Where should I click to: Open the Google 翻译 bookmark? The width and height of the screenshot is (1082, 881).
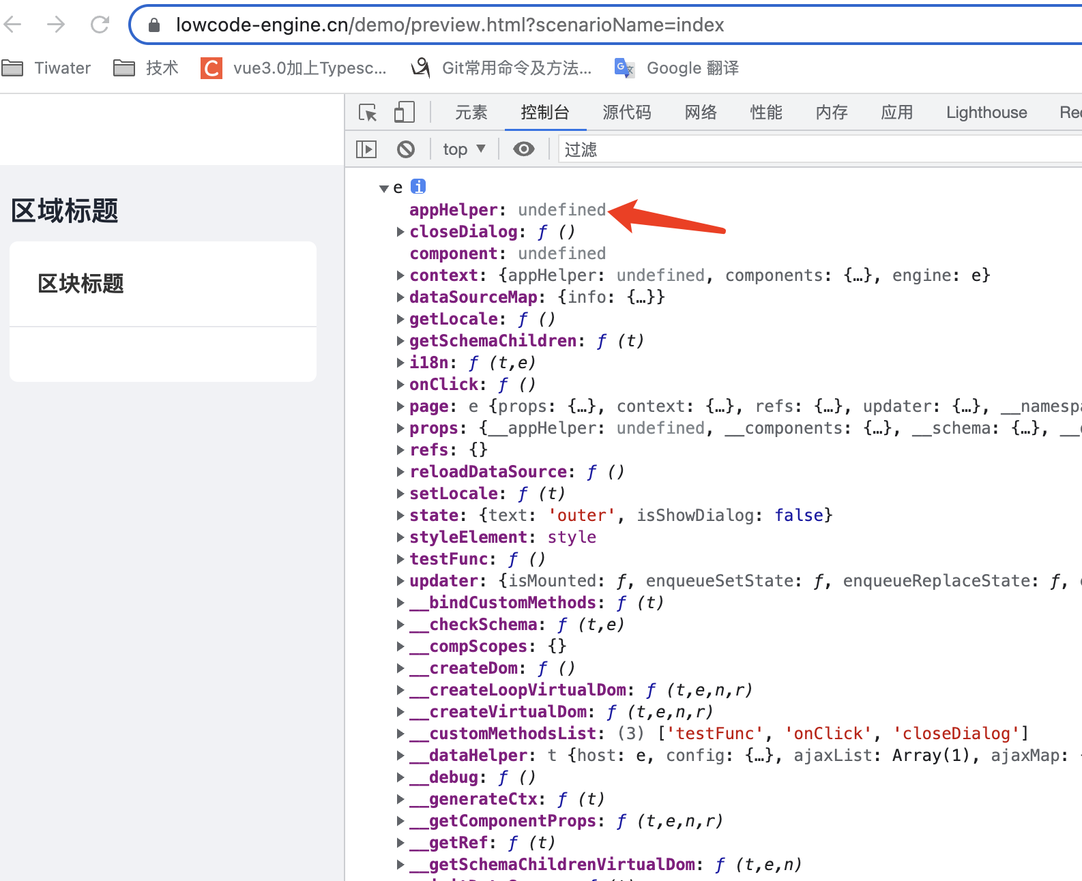677,68
